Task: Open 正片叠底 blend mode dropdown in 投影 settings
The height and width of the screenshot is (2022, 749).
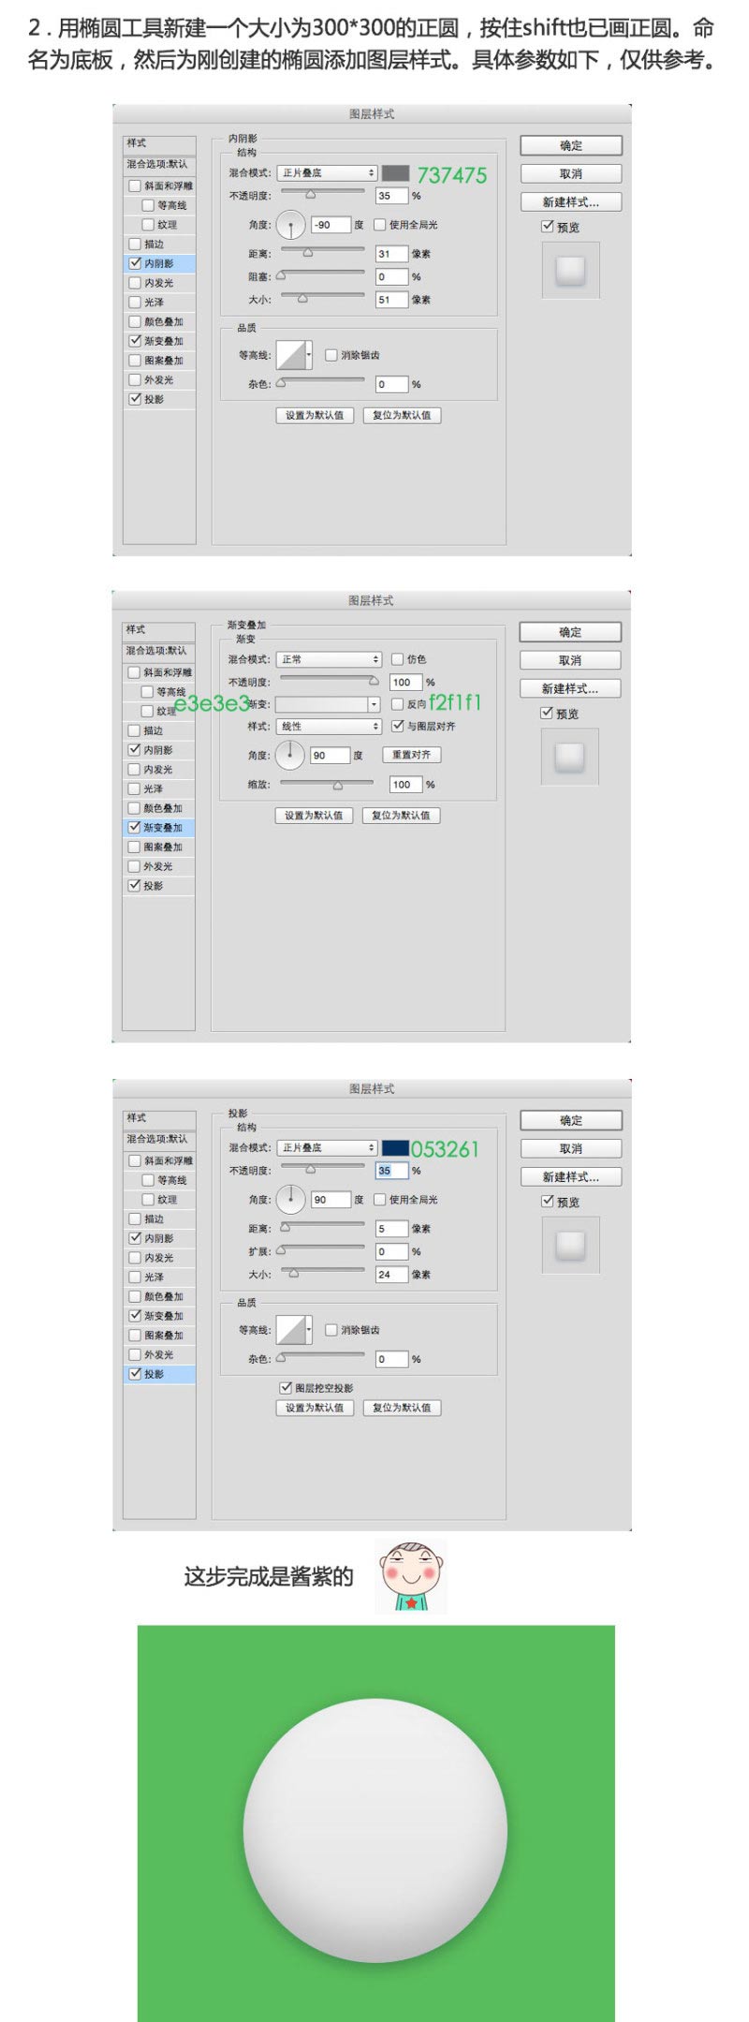Action: coord(327,1147)
